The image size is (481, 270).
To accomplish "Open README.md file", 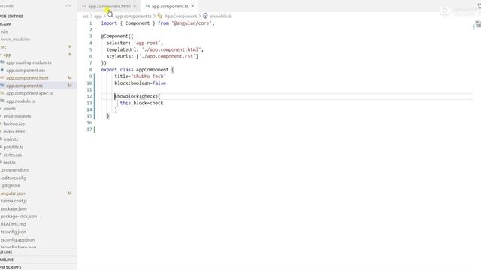I will click(x=14, y=224).
